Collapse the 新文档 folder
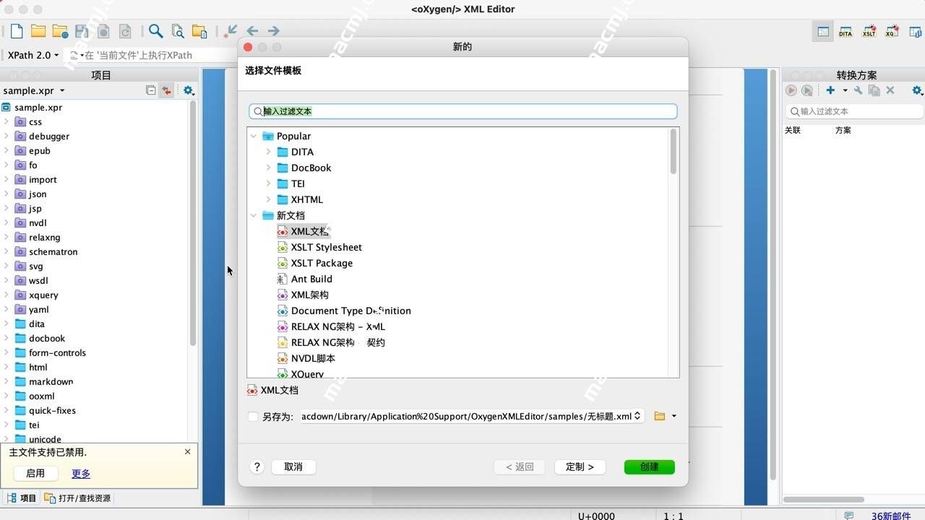 tap(254, 215)
